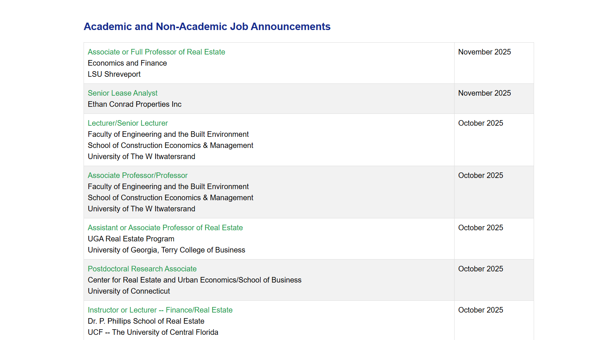Open the Lecturer/Senior Lecturer posting
This screenshot has width=615, height=340.
click(128, 123)
